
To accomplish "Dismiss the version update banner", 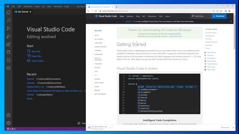I will (x=231, y=22).
